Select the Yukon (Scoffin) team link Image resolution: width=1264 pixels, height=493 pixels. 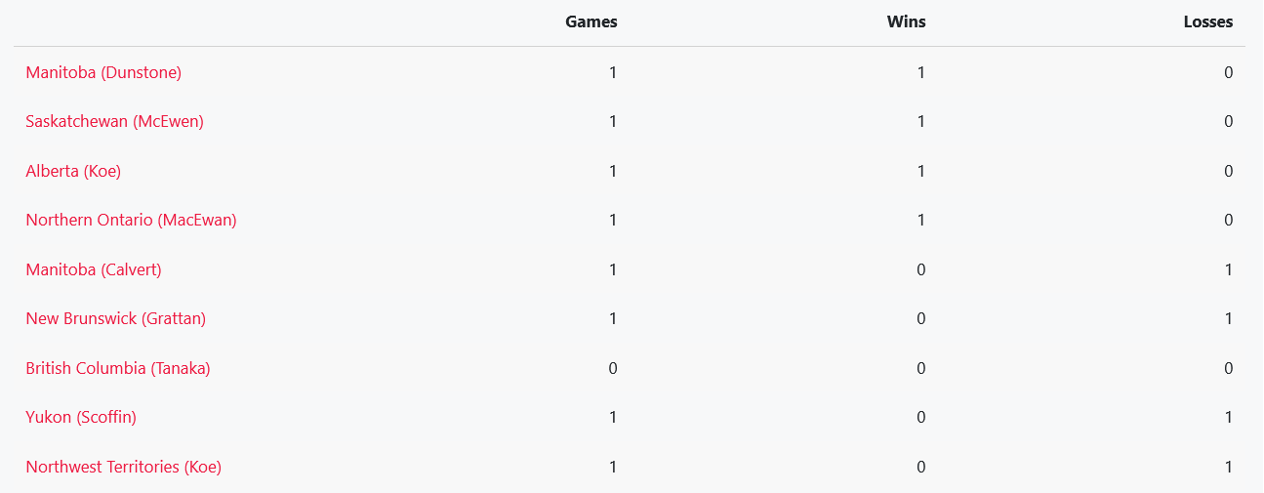pos(81,417)
